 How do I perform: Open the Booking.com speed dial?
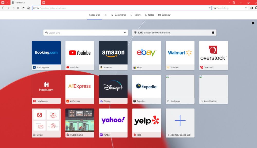pos(46,55)
